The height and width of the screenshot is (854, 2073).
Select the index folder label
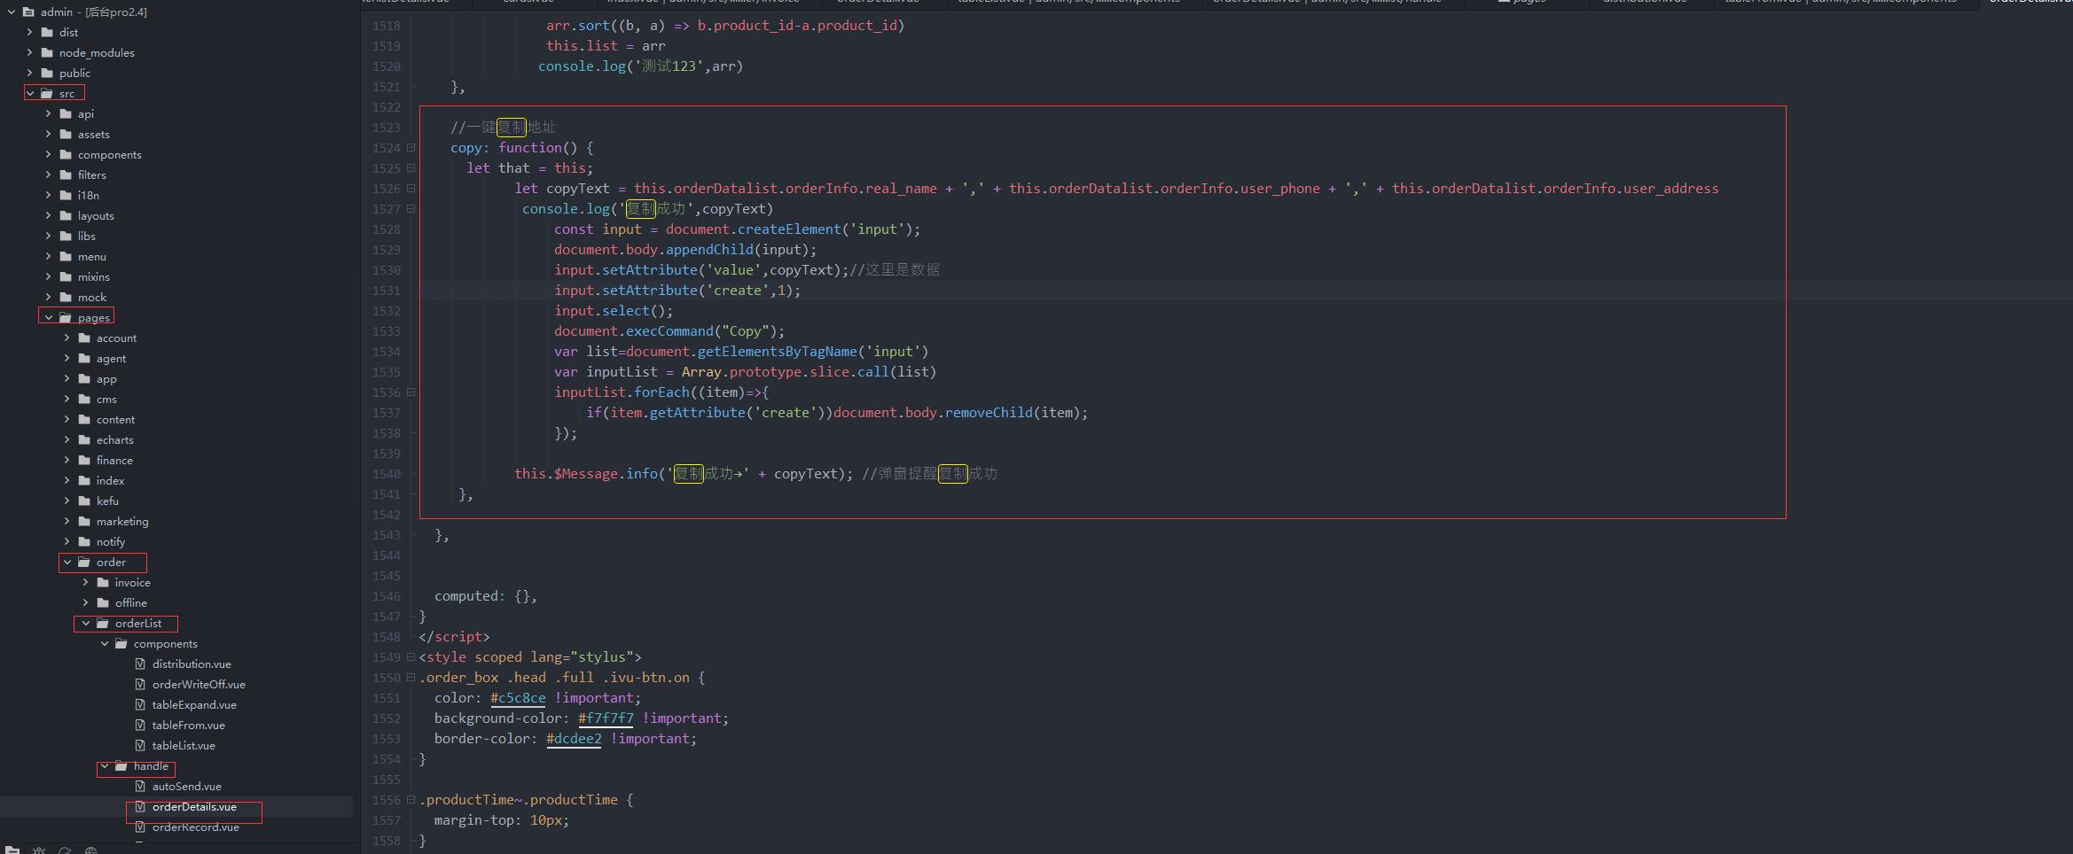(x=110, y=480)
